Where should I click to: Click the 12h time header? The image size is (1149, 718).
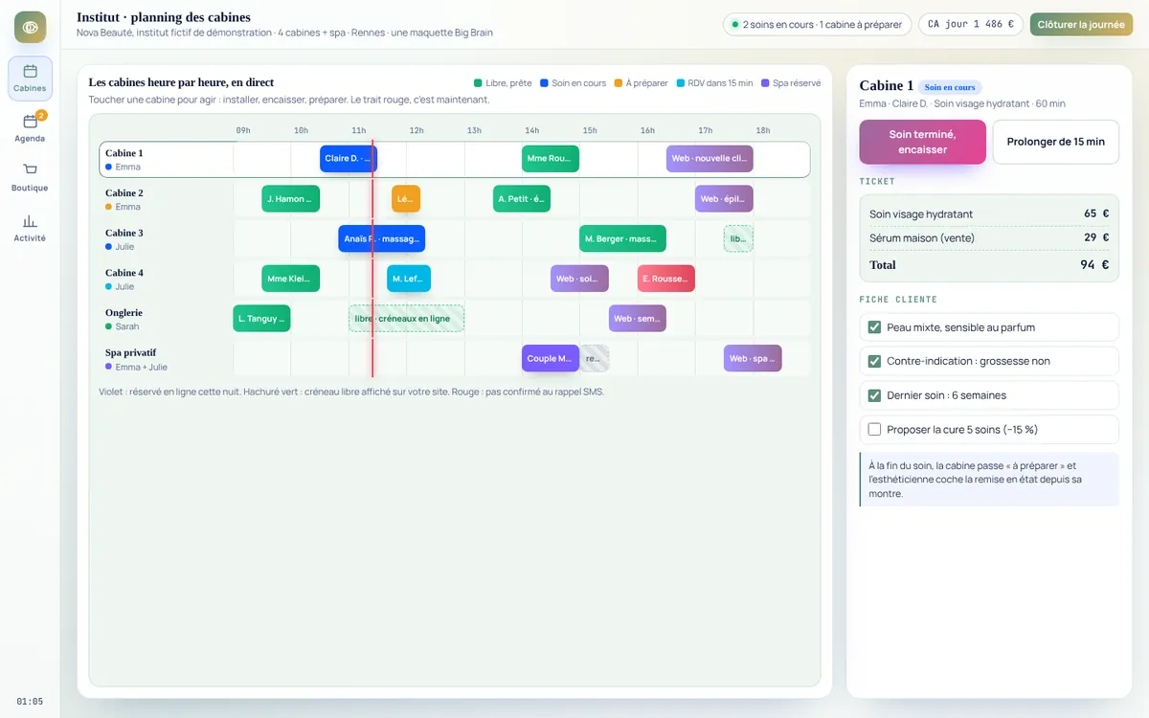click(x=417, y=130)
